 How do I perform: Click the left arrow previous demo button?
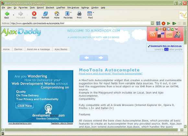click(x=87, y=58)
